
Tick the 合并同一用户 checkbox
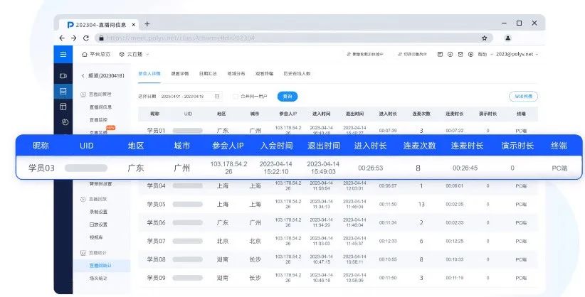[x=236, y=96]
